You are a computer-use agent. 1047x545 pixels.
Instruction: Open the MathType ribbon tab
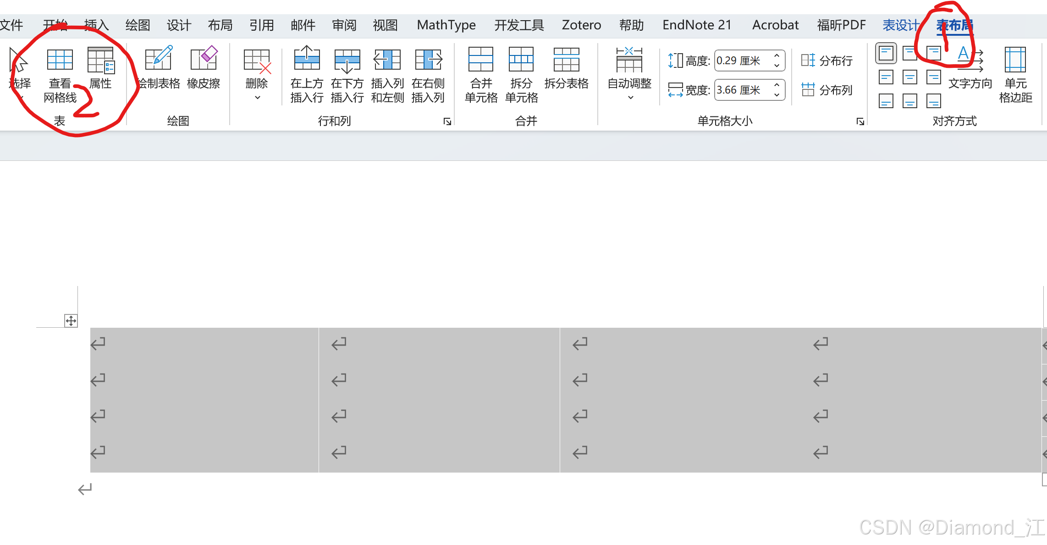click(446, 25)
